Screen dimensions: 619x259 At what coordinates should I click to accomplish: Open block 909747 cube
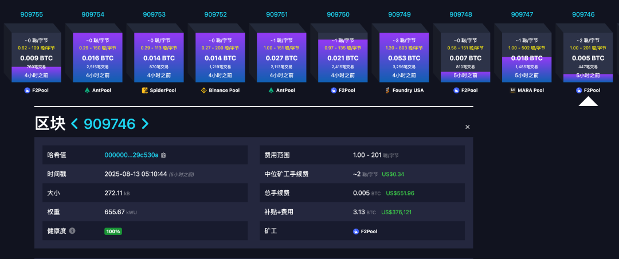pos(527,57)
